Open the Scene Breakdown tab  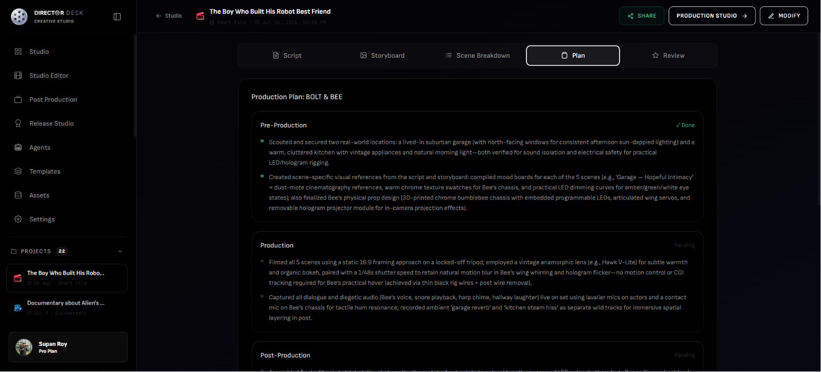coord(477,56)
